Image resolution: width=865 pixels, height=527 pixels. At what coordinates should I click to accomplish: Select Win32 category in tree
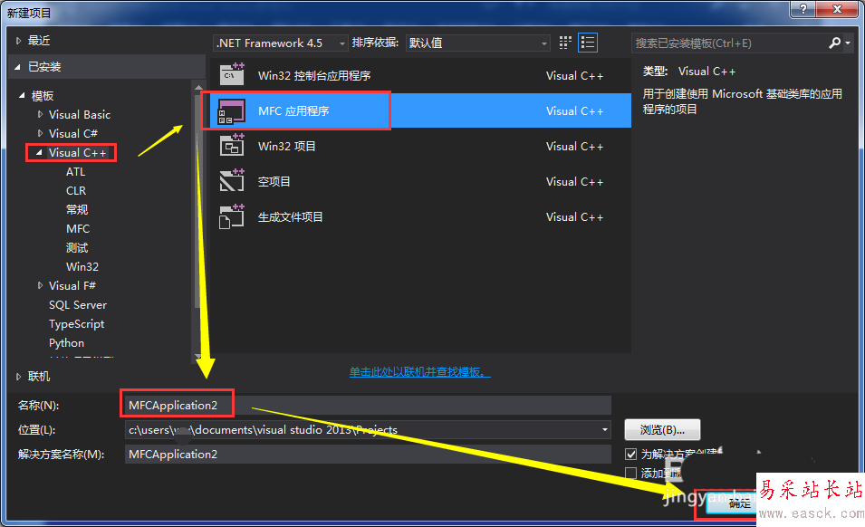tap(82, 267)
